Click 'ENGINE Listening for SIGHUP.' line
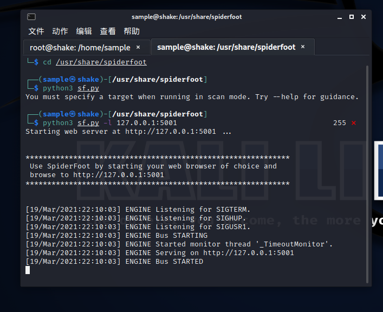This screenshot has width=383, height=312. coord(136,218)
